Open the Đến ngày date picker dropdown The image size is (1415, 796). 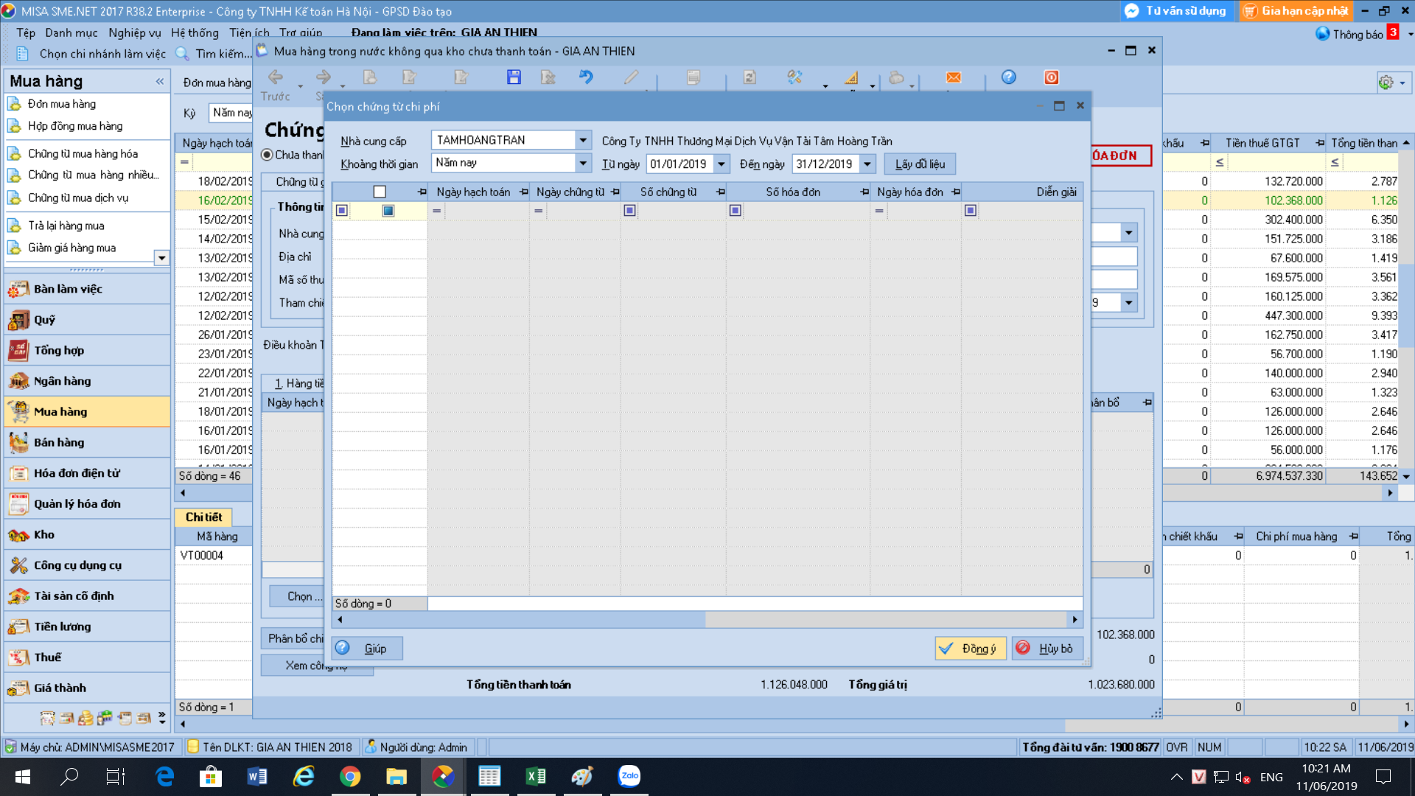tap(867, 164)
